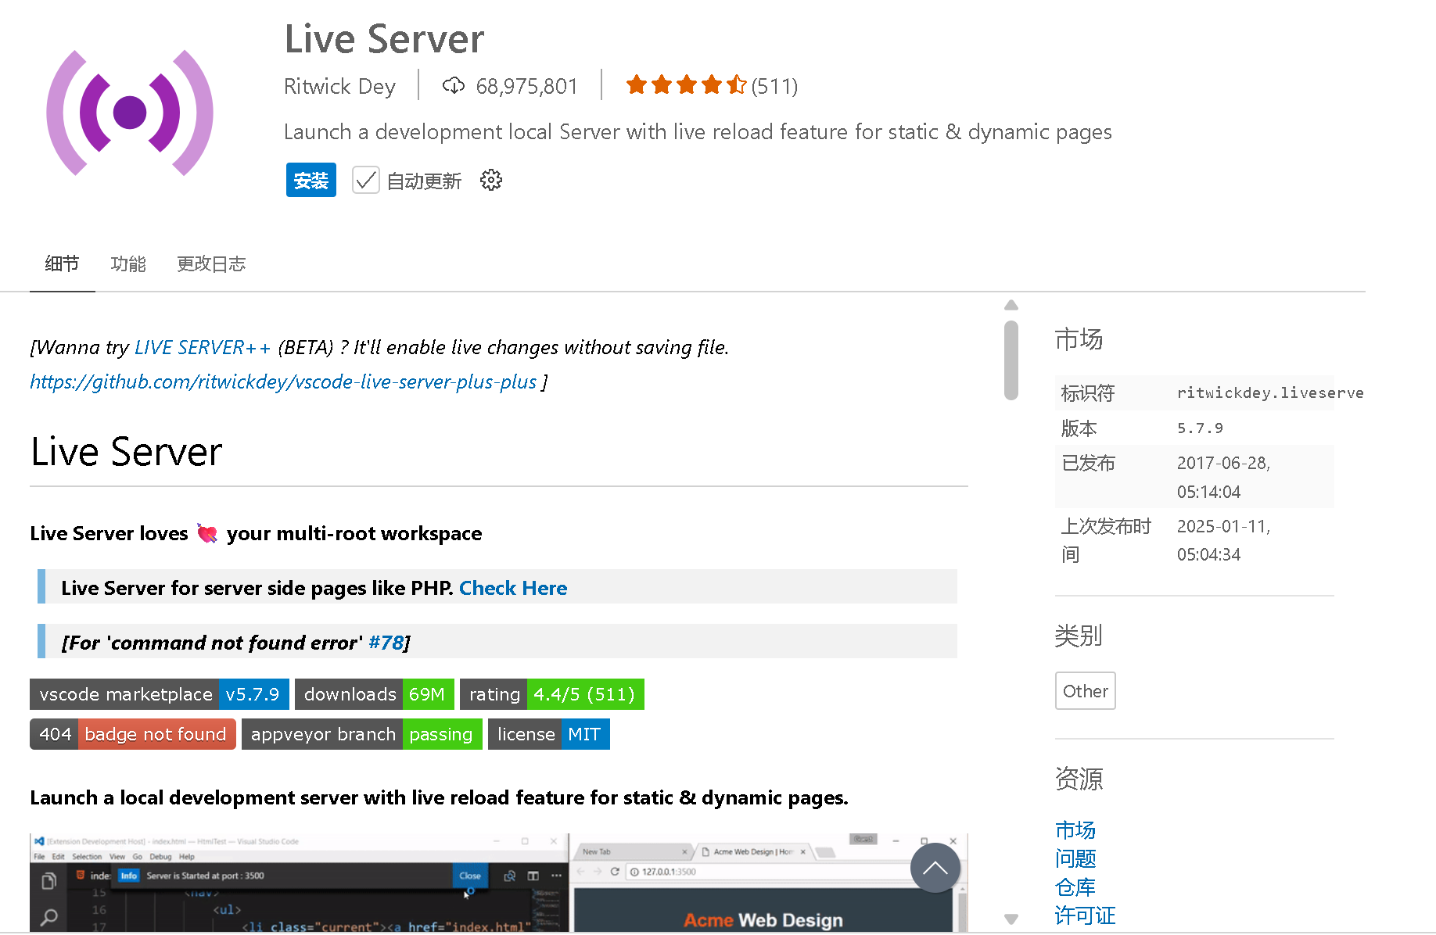
Task: Click the star rating icons
Action: click(686, 84)
